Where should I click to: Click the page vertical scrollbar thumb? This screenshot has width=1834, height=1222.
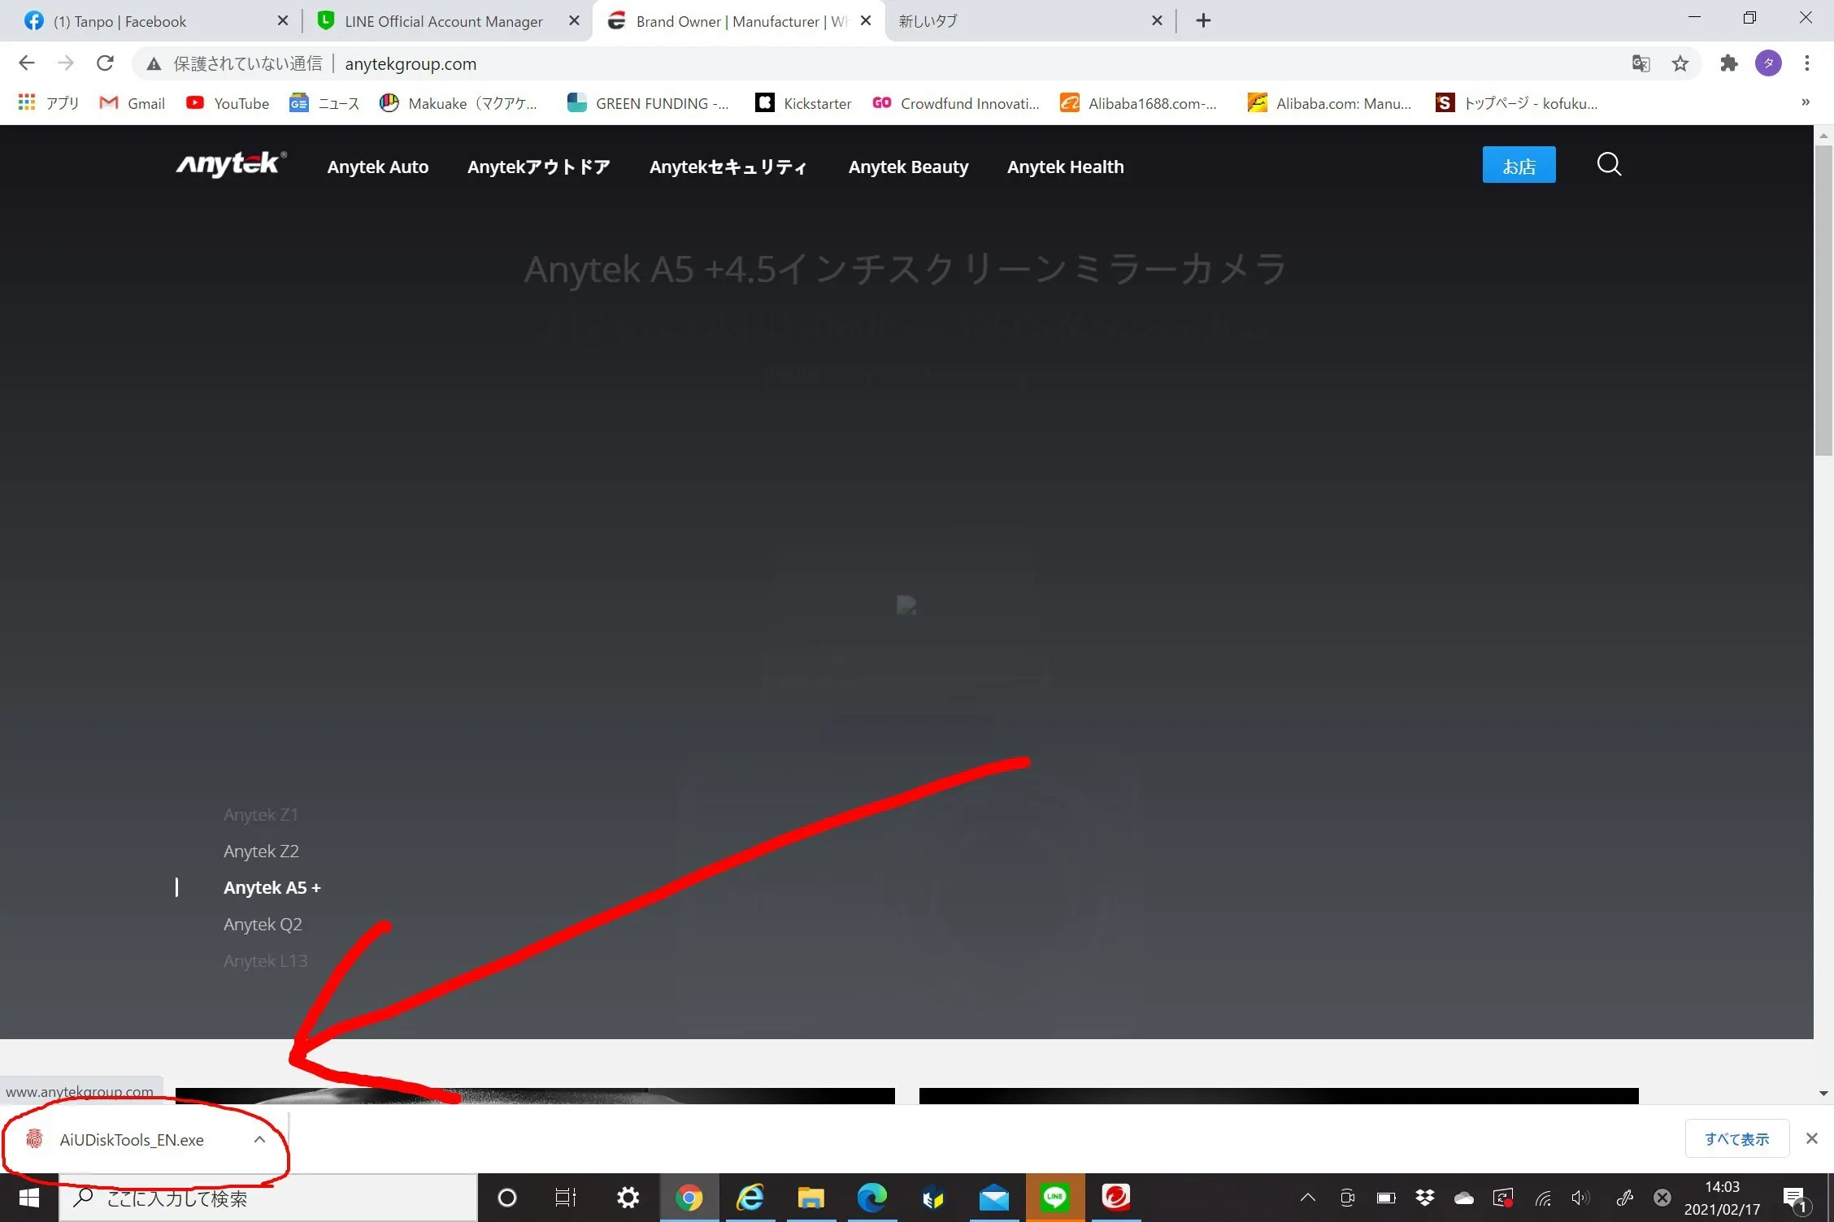click(x=1823, y=301)
